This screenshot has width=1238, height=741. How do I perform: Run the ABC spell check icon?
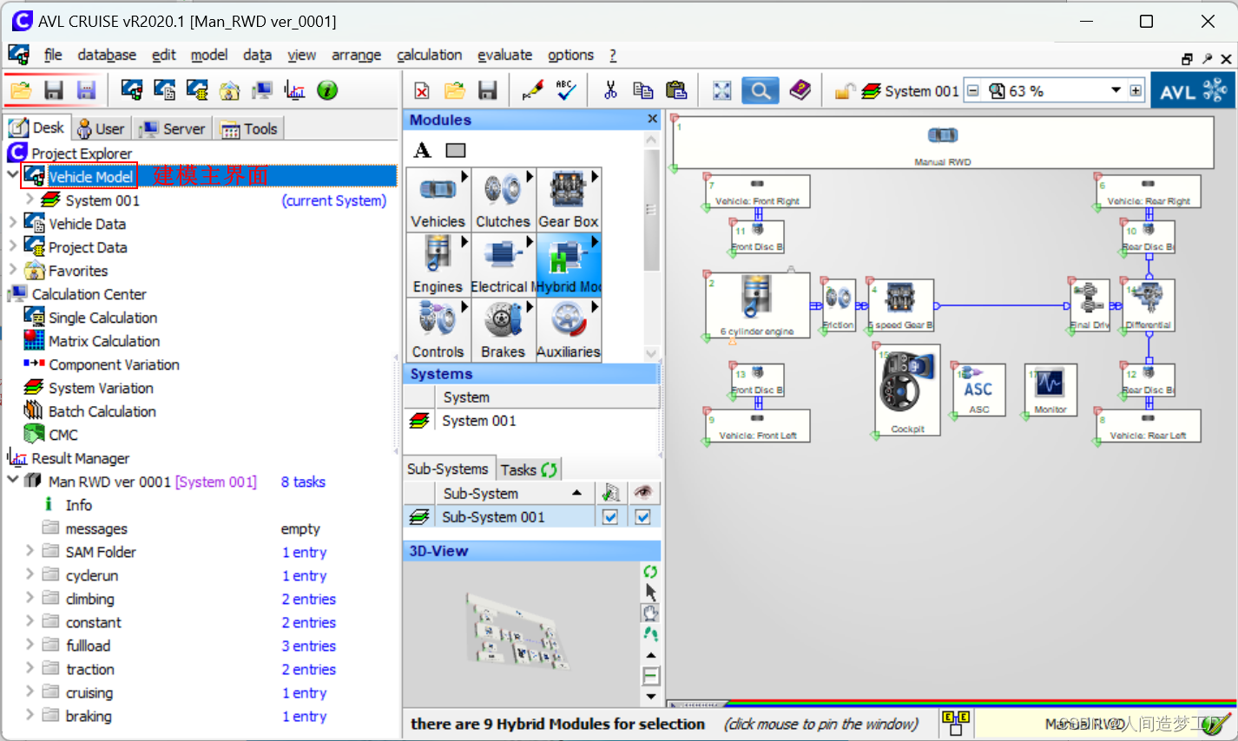[566, 90]
